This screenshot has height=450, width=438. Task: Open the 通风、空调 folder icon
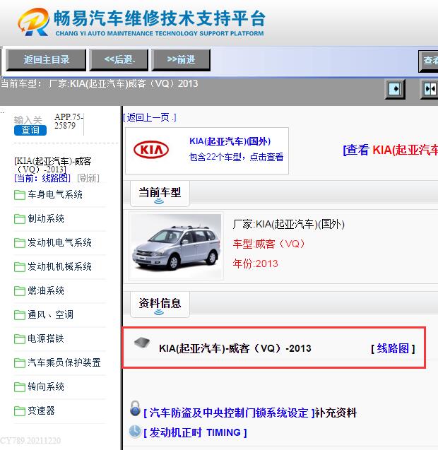(x=20, y=315)
